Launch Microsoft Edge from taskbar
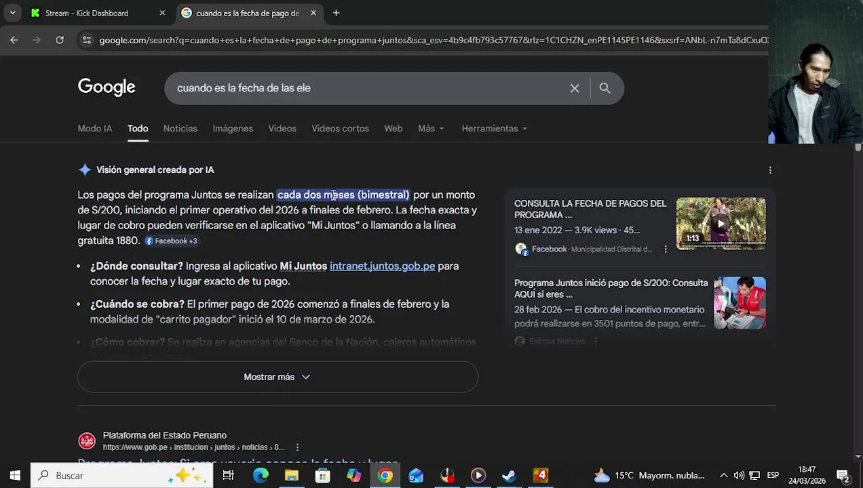This screenshot has width=863, height=488. [261, 475]
